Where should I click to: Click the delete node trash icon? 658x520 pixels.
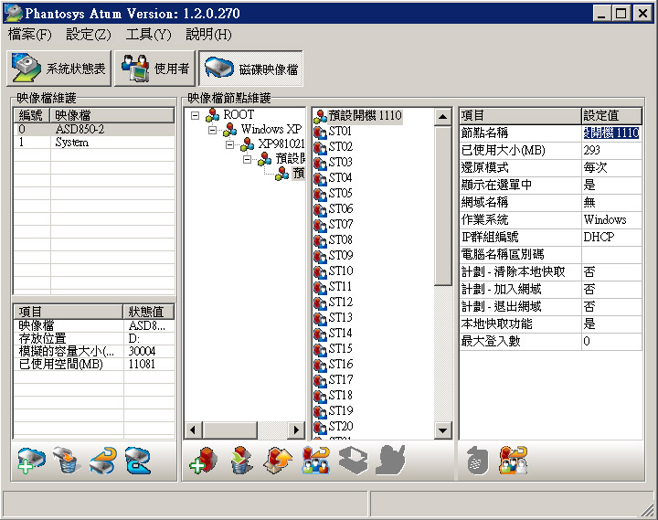[x=241, y=461]
